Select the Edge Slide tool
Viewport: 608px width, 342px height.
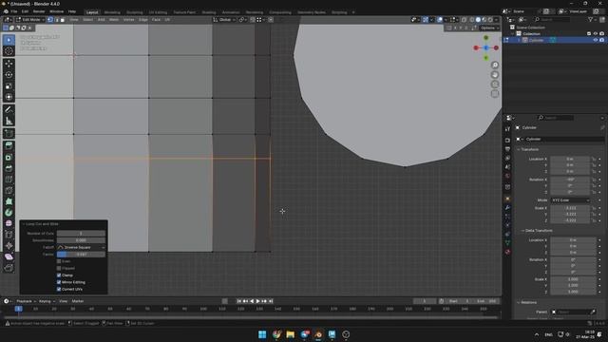pos(9,235)
